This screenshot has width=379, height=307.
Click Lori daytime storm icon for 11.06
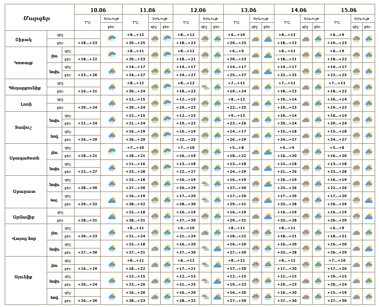click(167, 103)
